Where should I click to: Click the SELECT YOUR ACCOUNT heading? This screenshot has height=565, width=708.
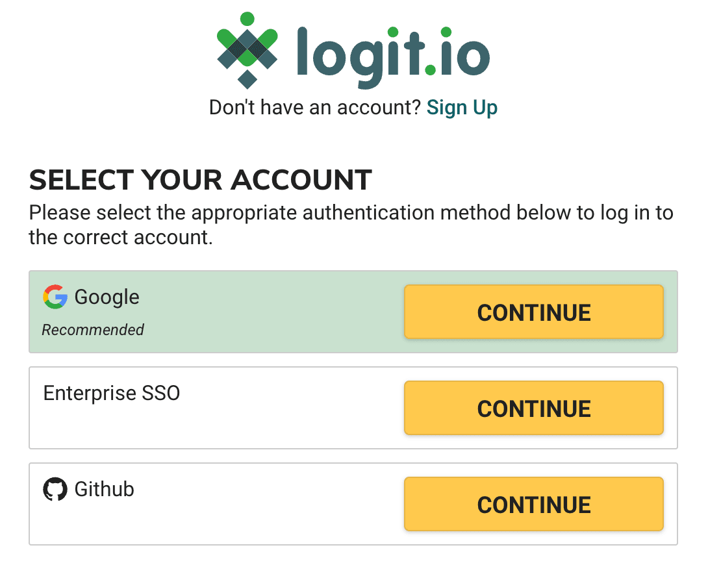(199, 180)
